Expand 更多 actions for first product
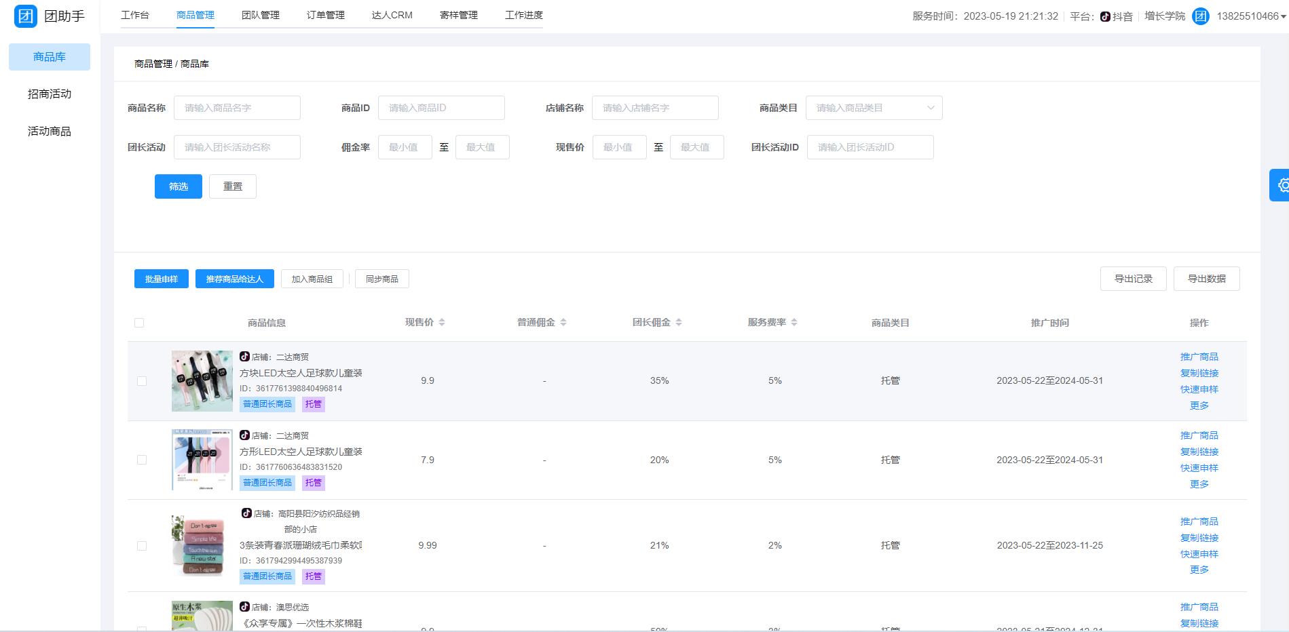This screenshot has width=1289, height=632. 1199,406
